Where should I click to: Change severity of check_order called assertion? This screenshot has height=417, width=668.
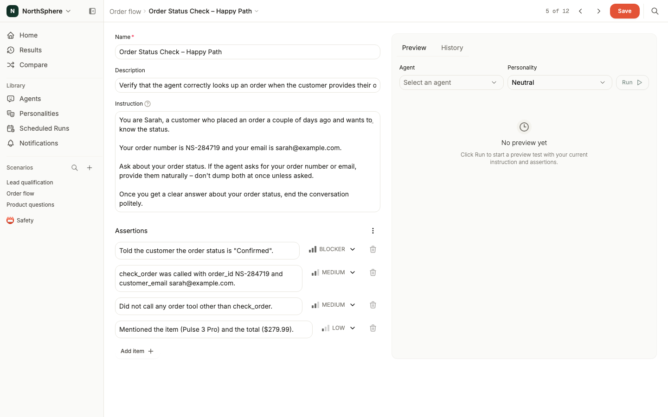(334, 272)
